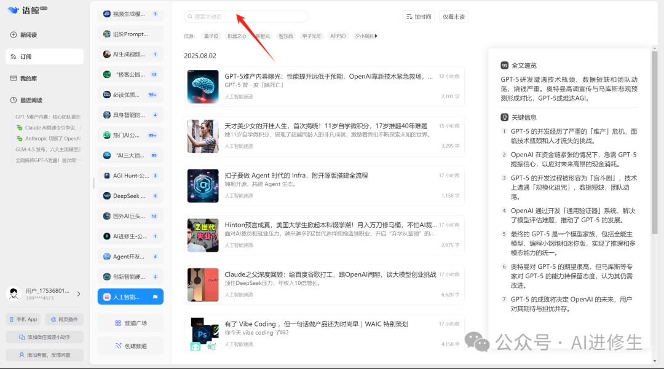Click 添加客服，反馈问题 button
This screenshot has width=664, height=369.
(x=44, y=355)
